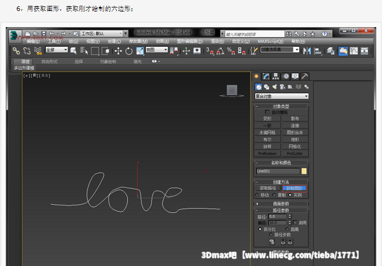Switch to the Display panel tab
The image size is (382, 266).
coord(295,76)
